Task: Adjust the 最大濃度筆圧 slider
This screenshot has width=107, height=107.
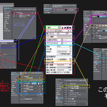Action: (x=64, y=67)
